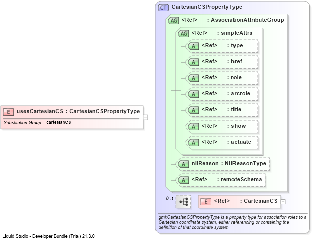Click the CT icon of CartesianCSPropertyType
Viewport: 312px width, 239px height.
coord(163,8)
